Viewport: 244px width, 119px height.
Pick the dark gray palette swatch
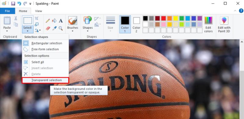[151, 18]
